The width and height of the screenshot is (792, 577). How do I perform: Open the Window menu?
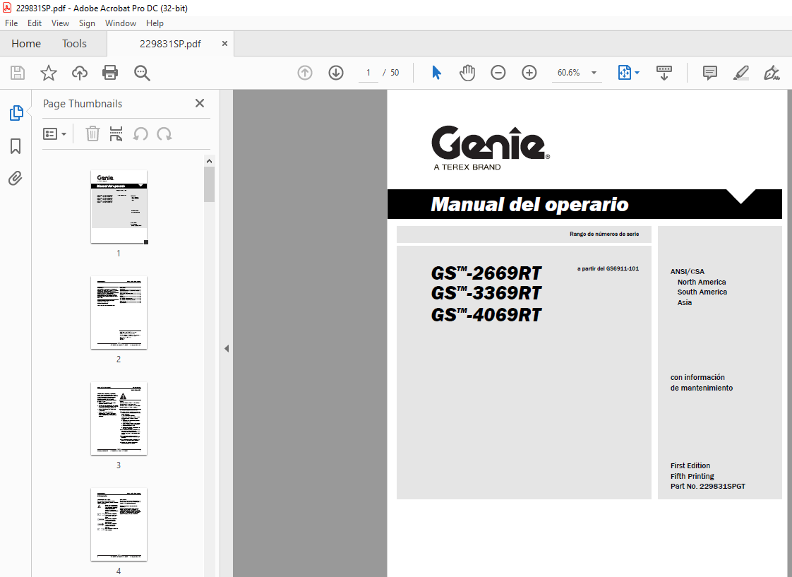click(120, 23)
